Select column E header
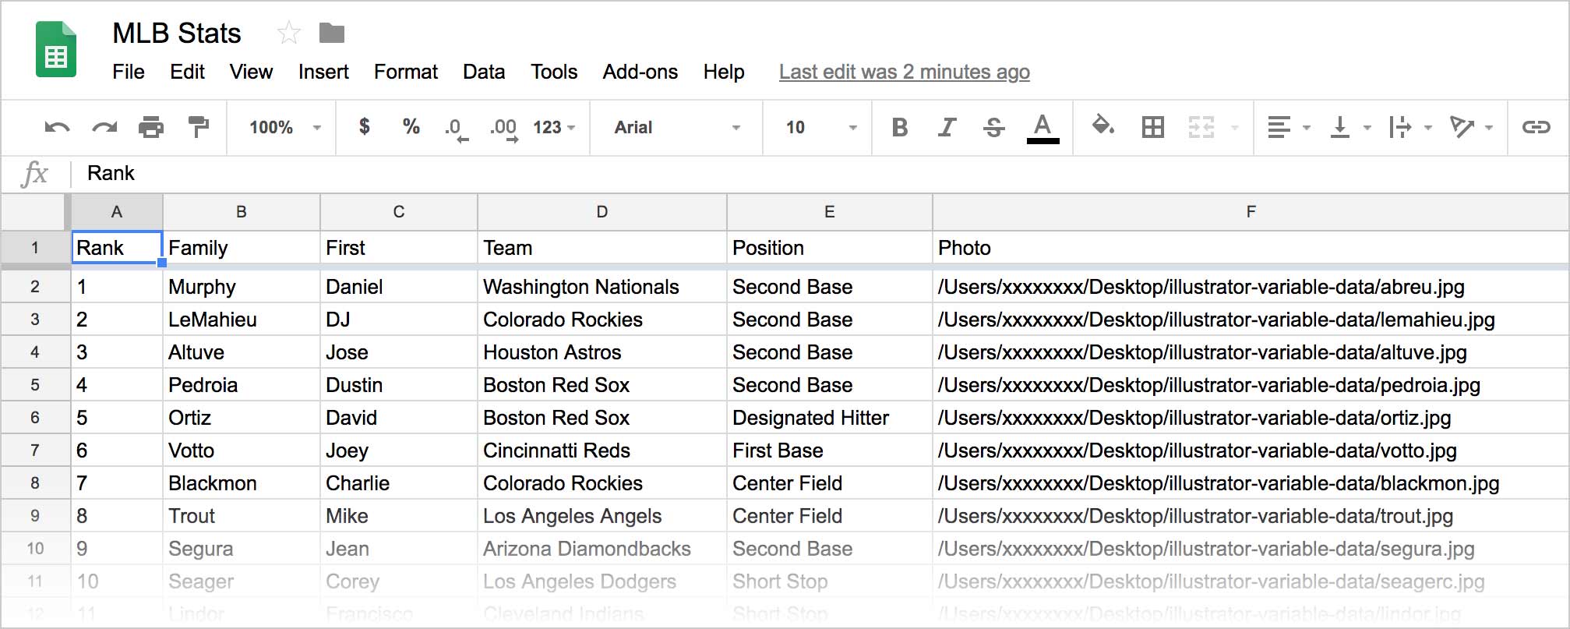The image size is (1570, 629). click(830, 211)
